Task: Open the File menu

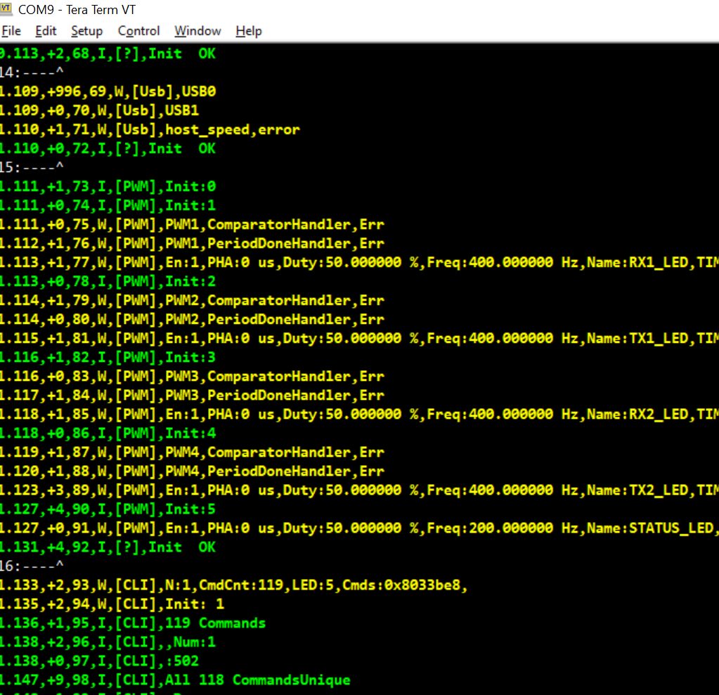Action: (11, 31)
